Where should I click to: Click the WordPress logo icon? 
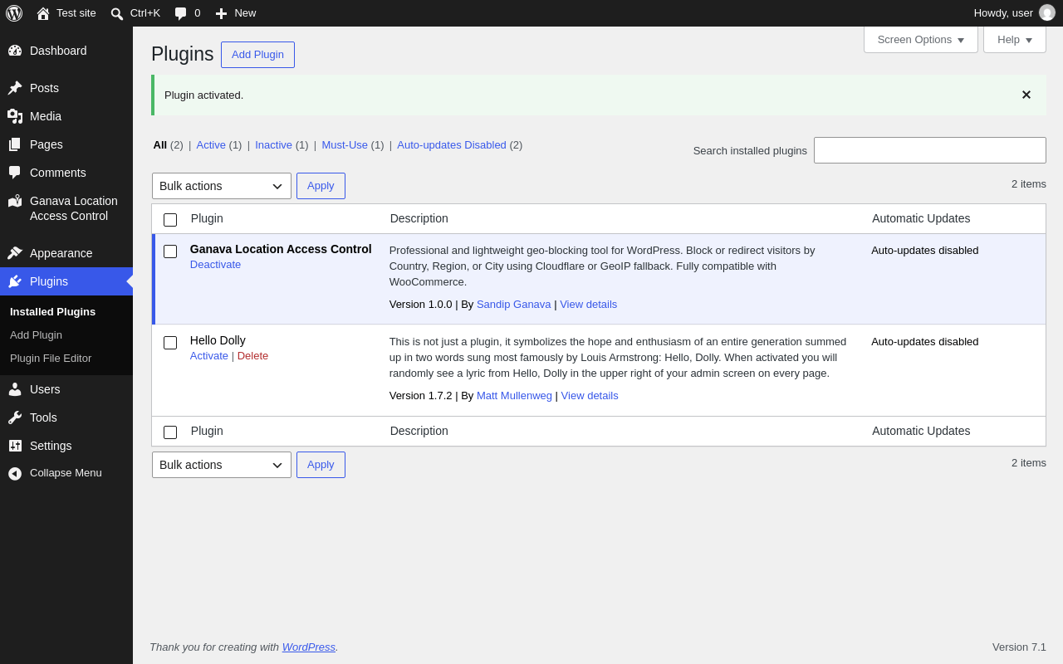[14, 13]
